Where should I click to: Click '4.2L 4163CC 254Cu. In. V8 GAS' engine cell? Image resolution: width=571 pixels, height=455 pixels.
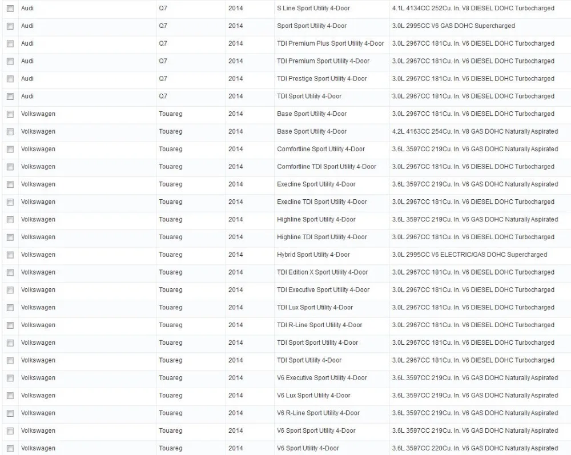(475, 131)
